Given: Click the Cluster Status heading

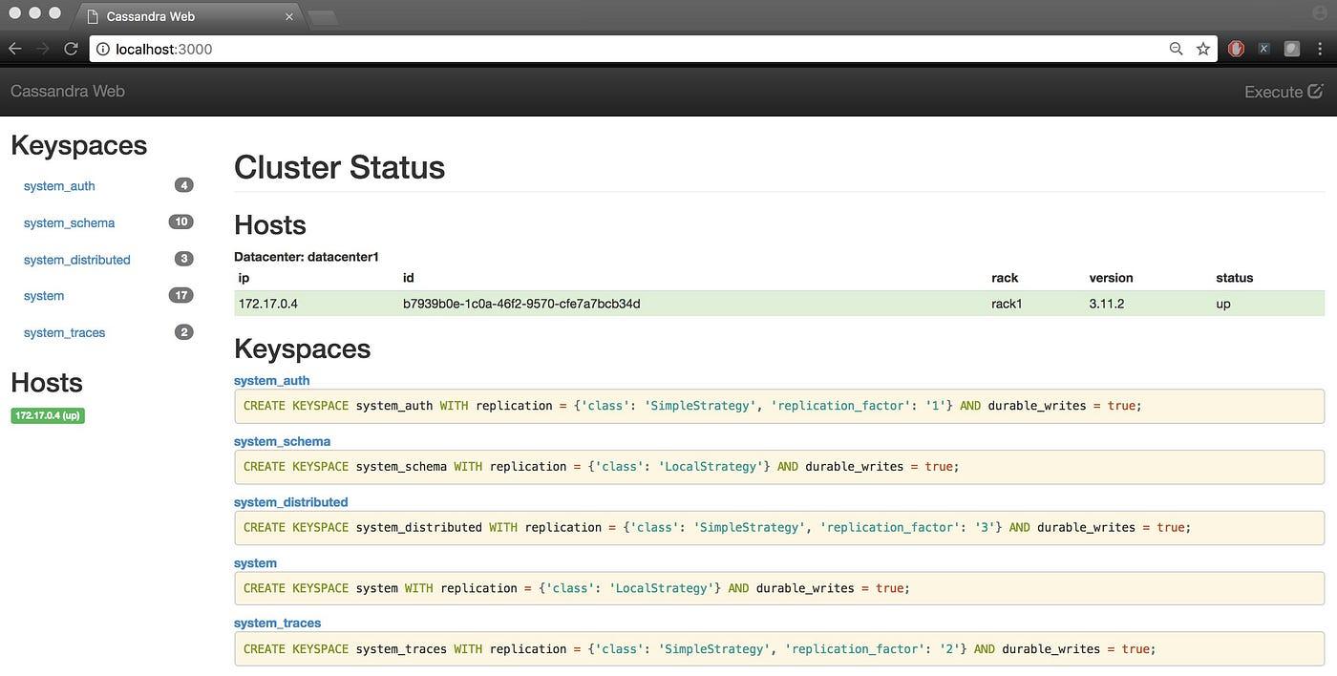Looking at the screenshot, I should pyautogui.click(x=339, y=167).
